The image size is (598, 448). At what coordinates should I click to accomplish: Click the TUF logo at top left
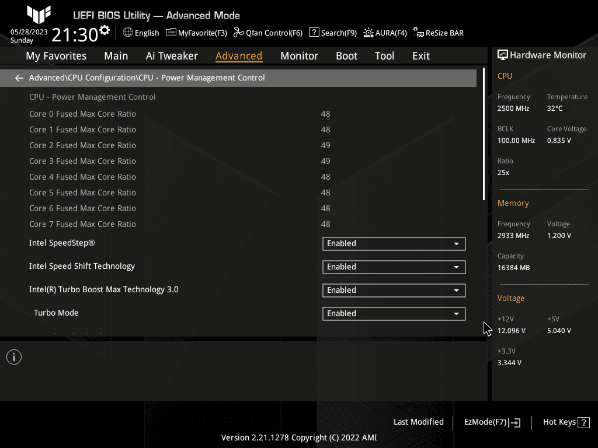click(39, 14)
